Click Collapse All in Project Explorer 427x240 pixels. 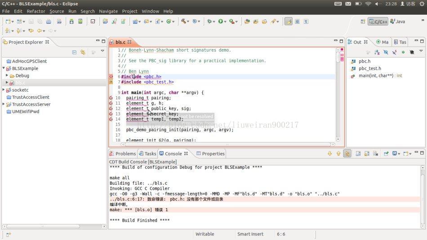pyautogui.click(x=74, y=52)
